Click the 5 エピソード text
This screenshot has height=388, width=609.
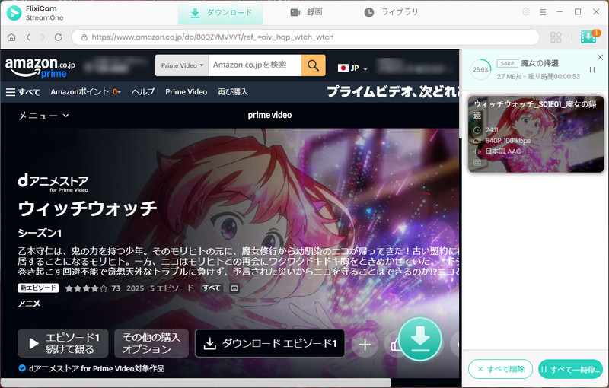pyautogui.click(x=172, y=288)
